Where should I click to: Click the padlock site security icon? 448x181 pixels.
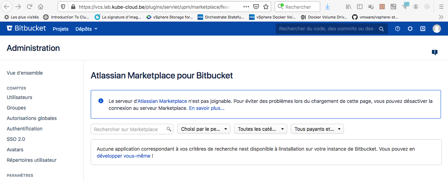(73, 7)
